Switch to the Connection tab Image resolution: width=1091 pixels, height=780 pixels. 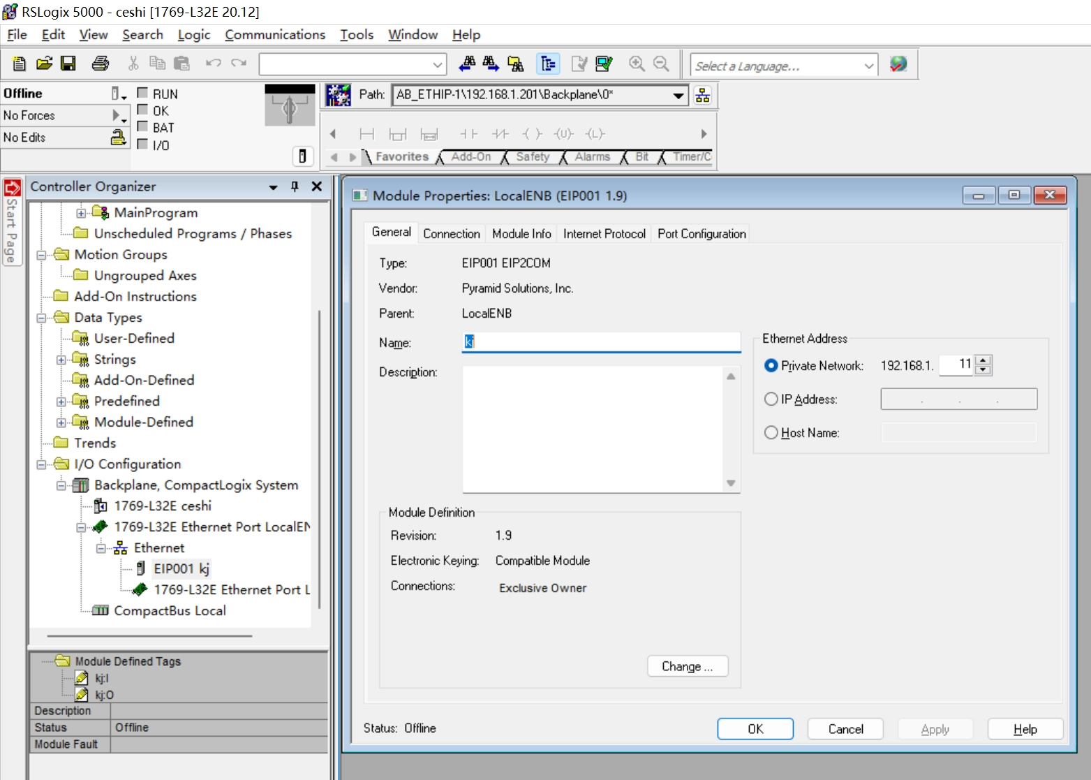(452, 234)
